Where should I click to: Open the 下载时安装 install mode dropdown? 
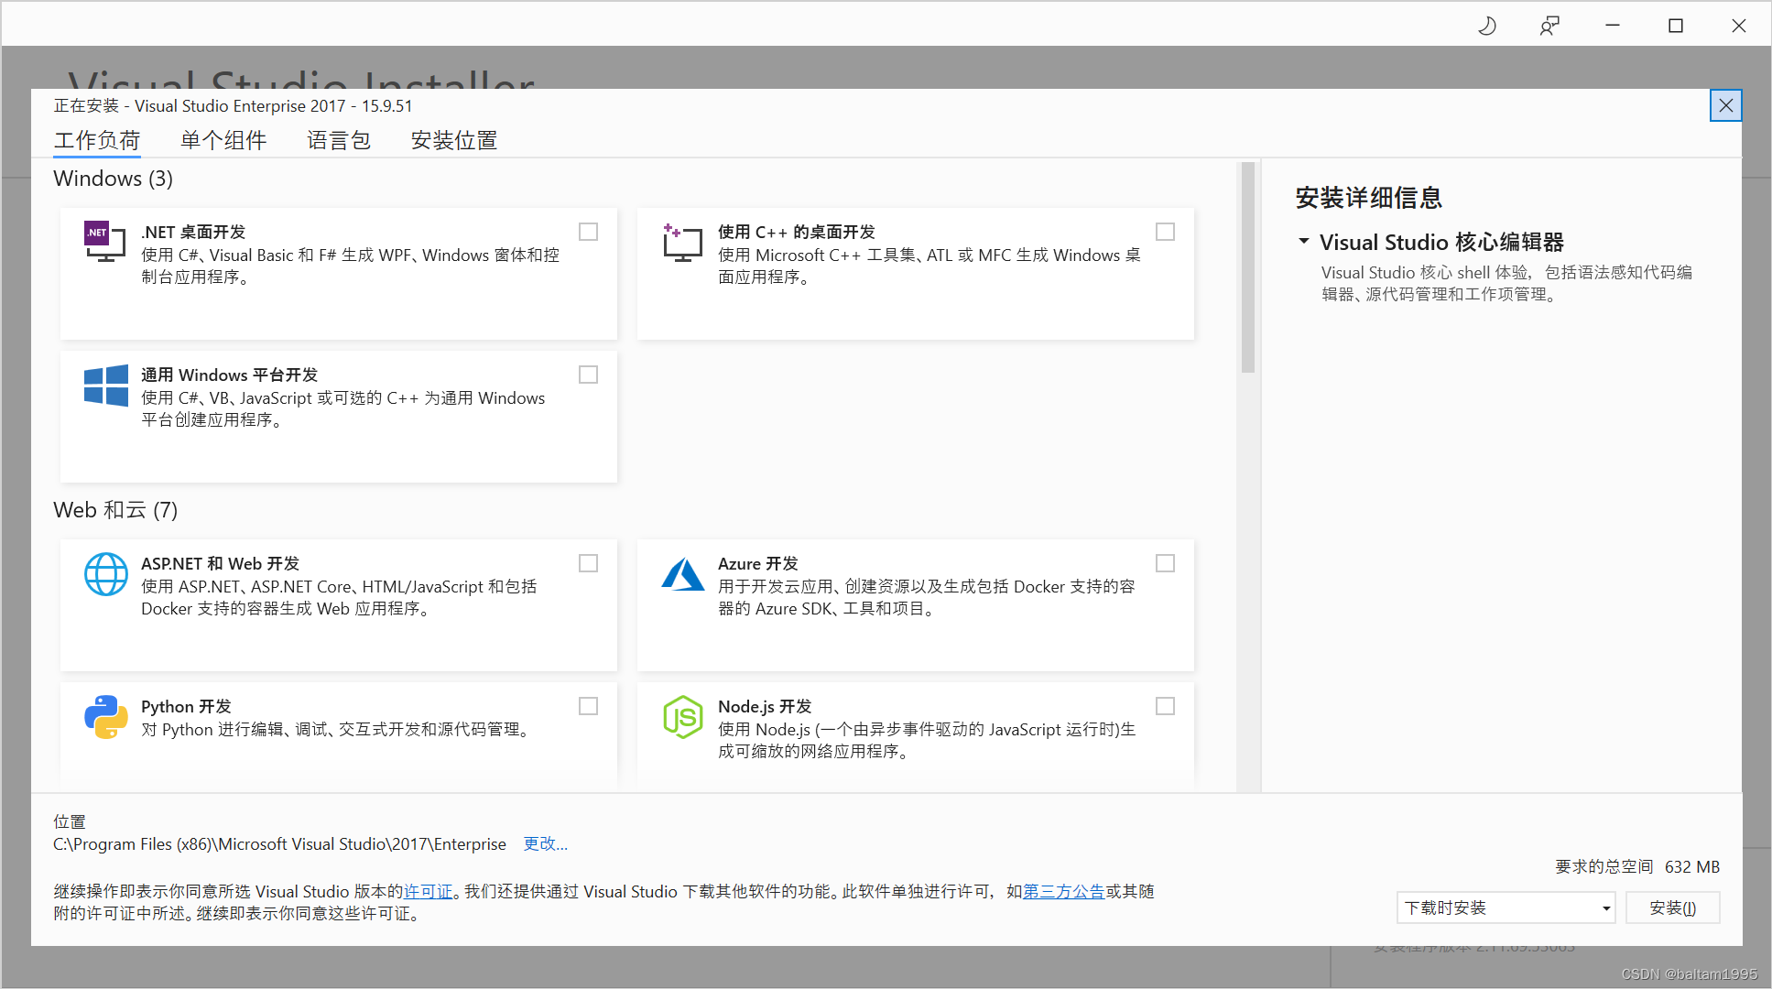(x=1506, y=907)
